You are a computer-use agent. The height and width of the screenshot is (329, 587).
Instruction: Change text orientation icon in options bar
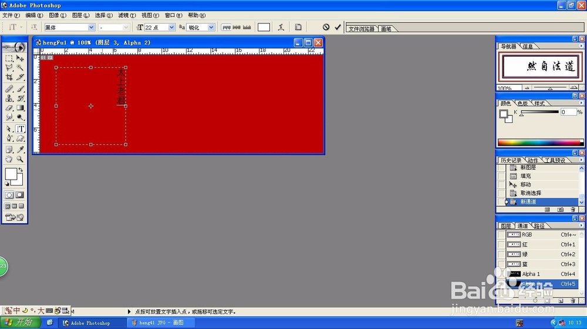click(x=34, y=27)
